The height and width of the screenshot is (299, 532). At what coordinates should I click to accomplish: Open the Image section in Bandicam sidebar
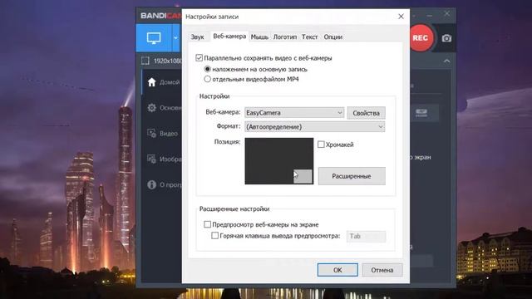click(165, 159)
